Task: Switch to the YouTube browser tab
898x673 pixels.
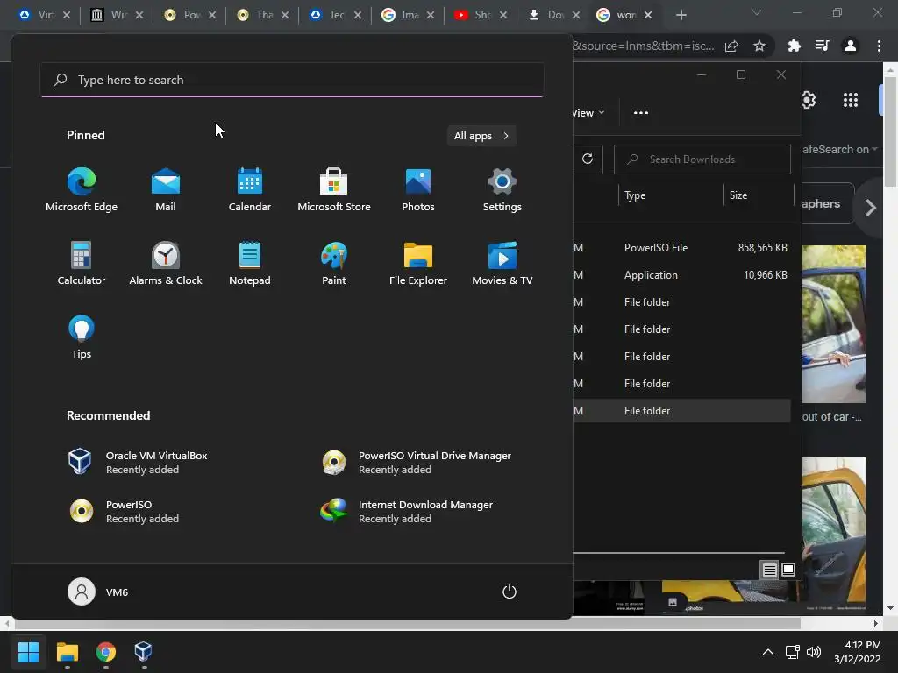Action: [474, 15]
